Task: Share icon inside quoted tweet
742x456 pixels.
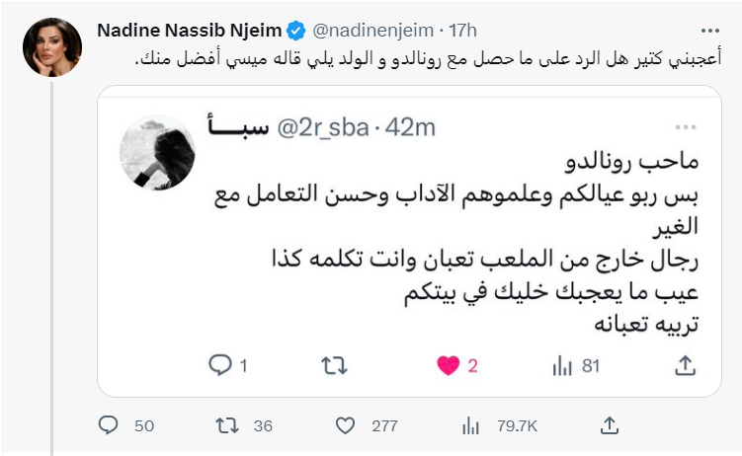Action: tap(684, 366)
